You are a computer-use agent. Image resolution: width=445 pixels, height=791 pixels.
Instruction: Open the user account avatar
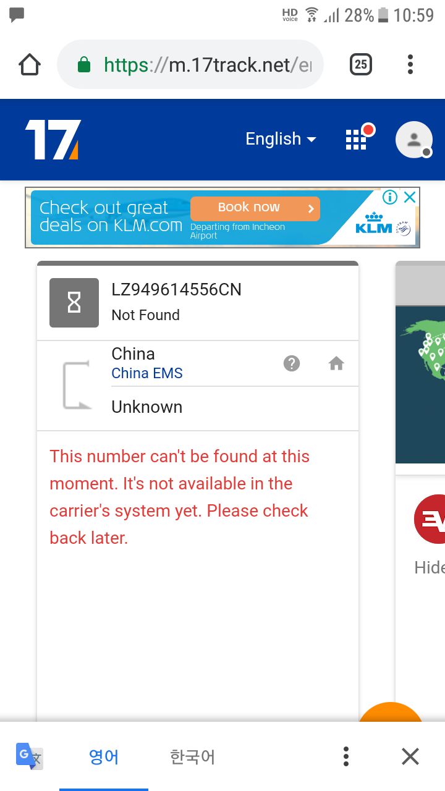pos(413,140)
